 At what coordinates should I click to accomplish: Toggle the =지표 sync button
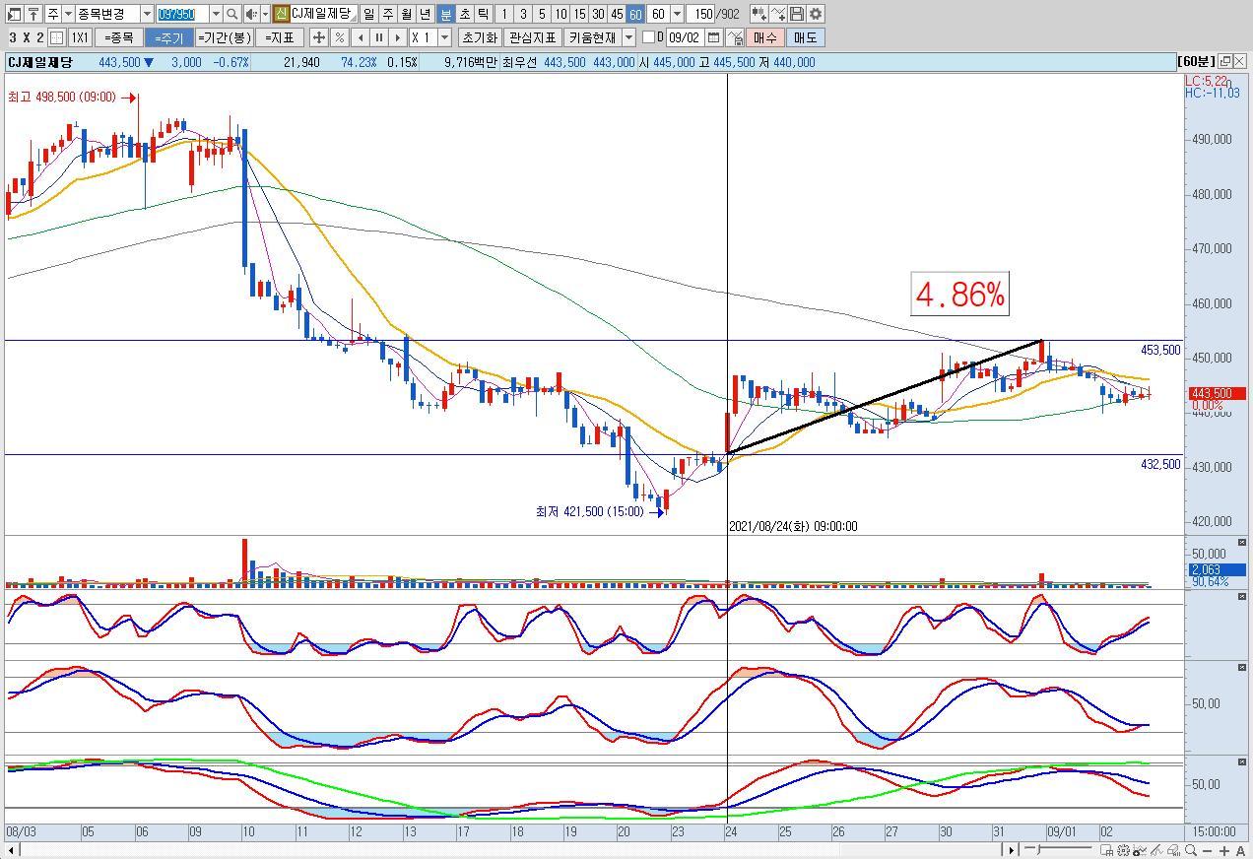point(279,37)
